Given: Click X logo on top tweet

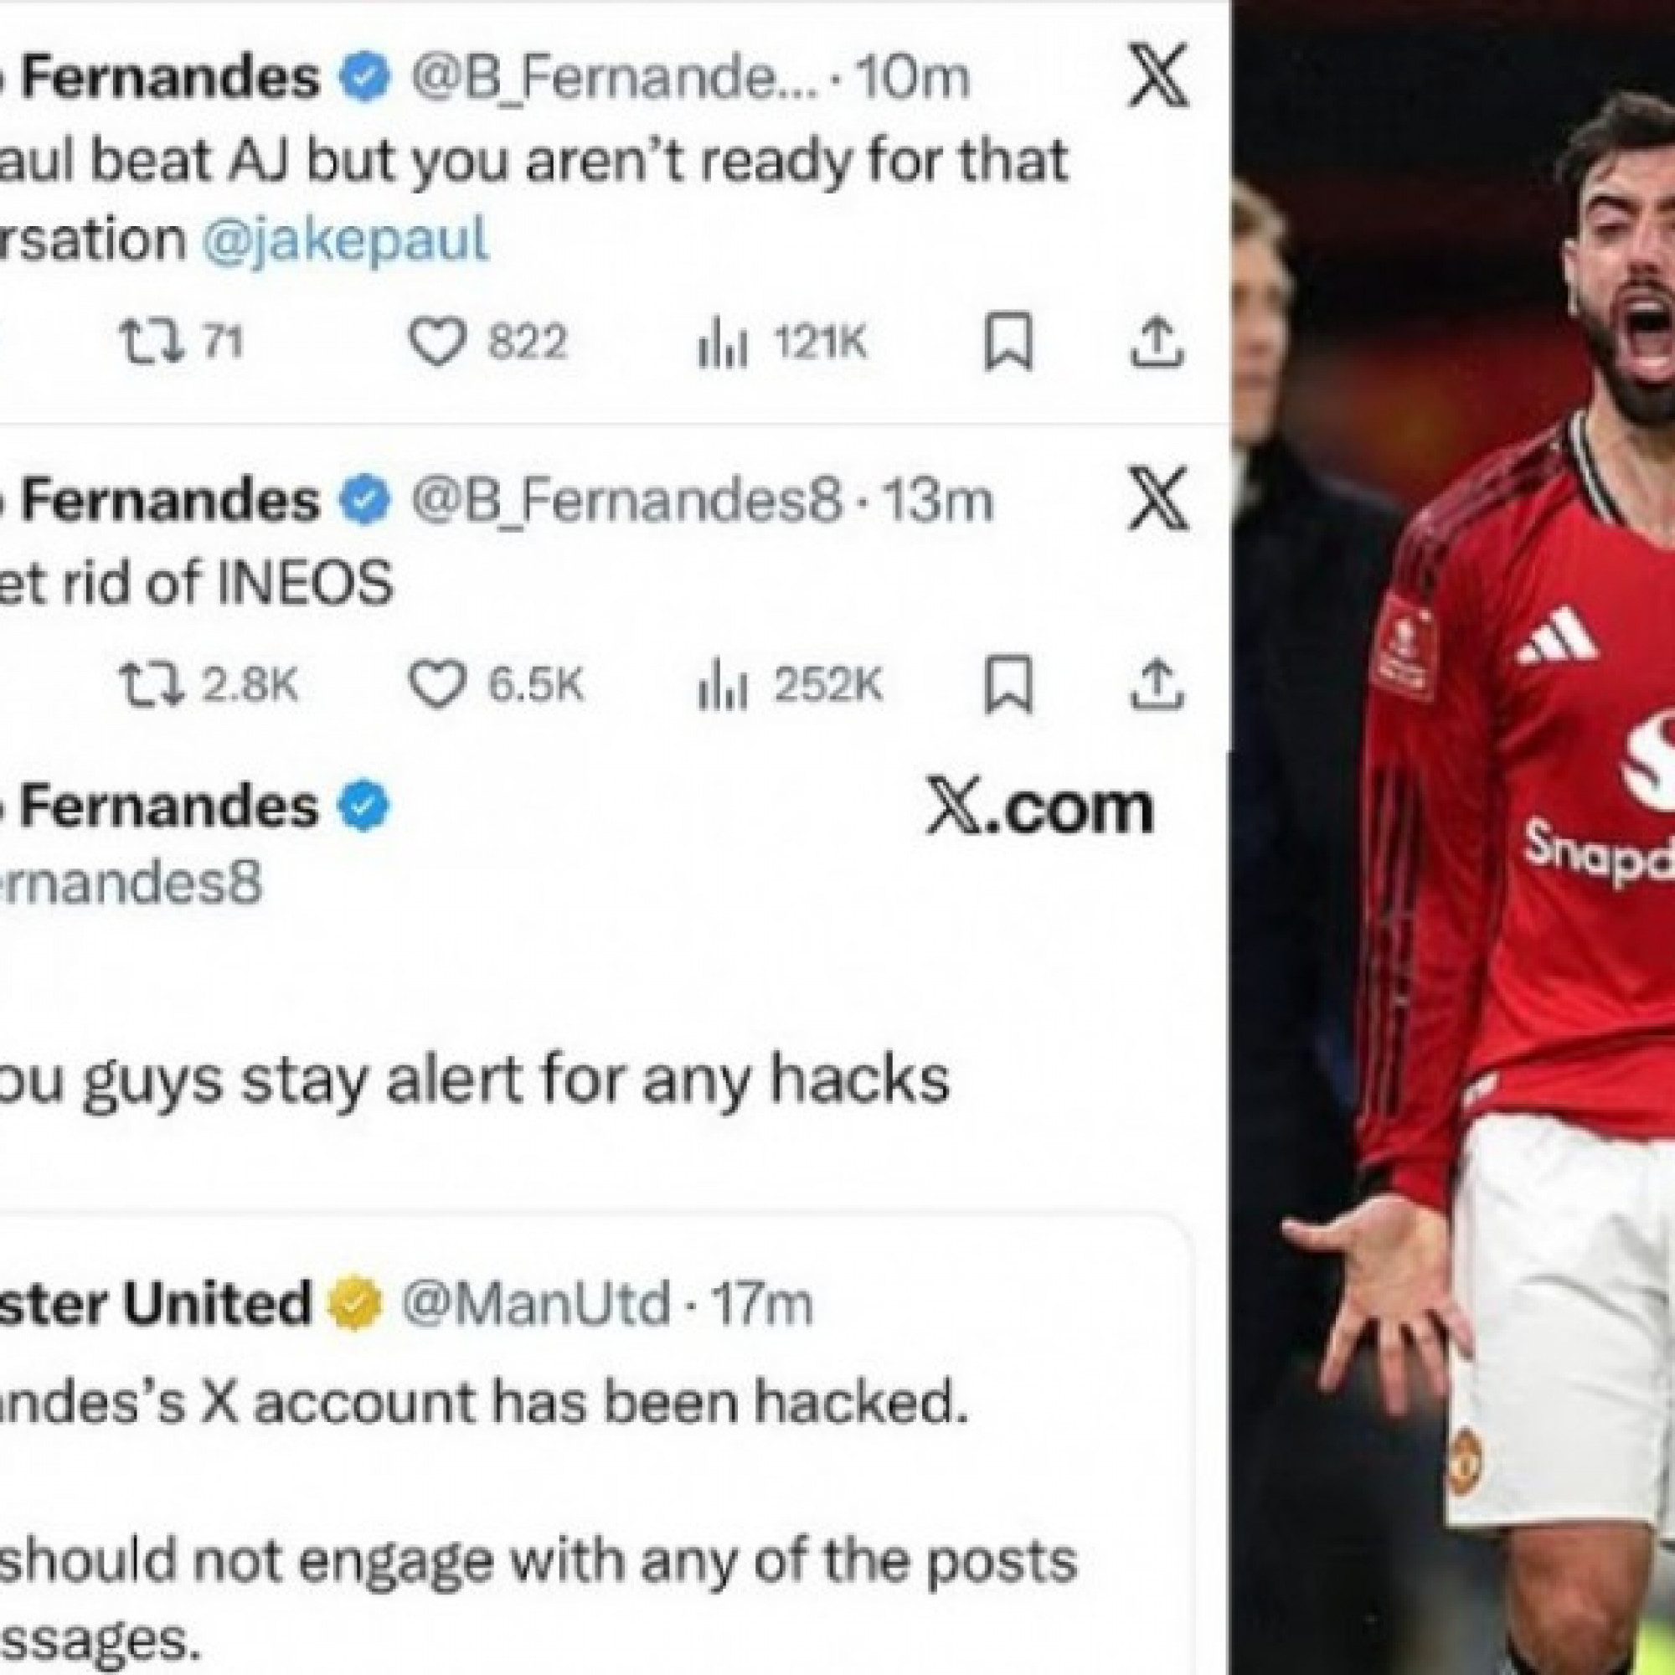Looking at the screenshot, I should 1157,78.
